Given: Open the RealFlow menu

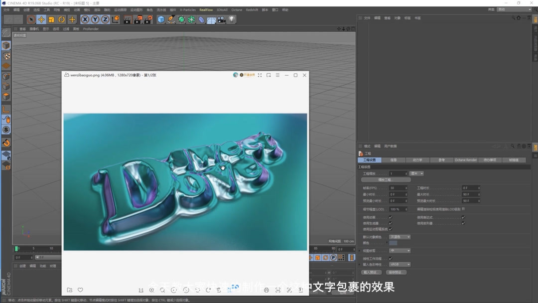Looking at the screenshot, I should click(206, 9).
